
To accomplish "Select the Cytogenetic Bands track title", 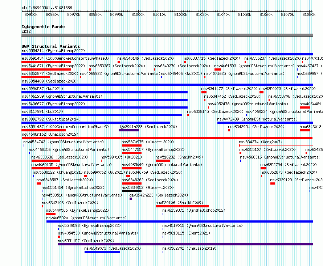I will tap(43, 27).
